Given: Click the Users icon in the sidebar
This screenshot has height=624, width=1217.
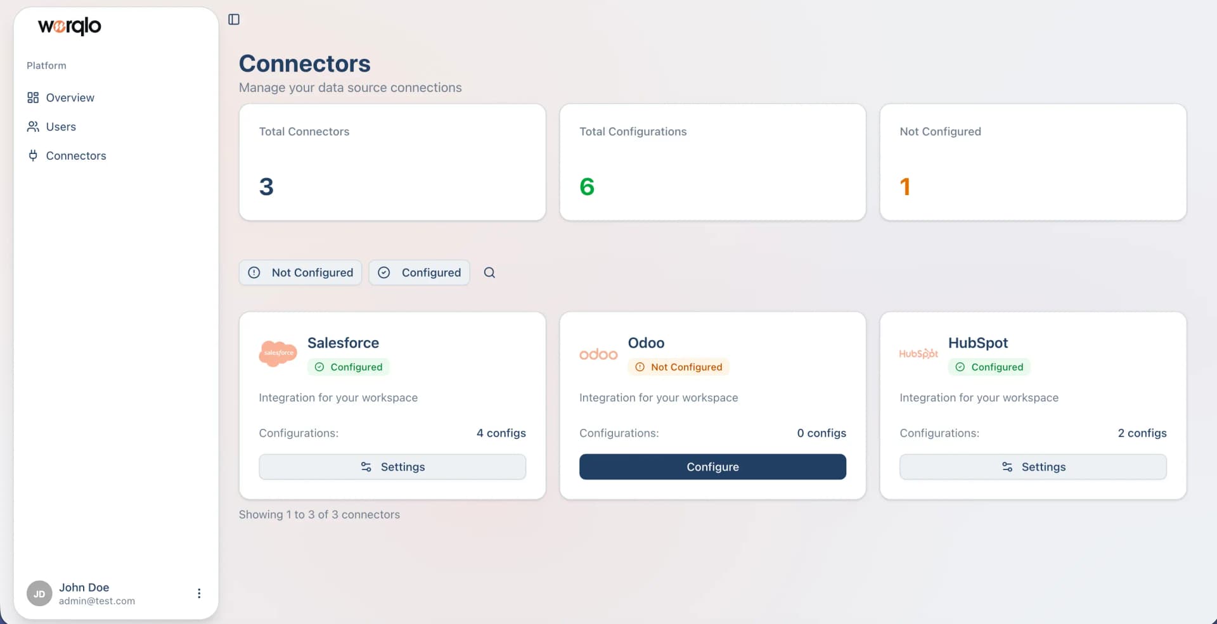Looking at the screenshot, I should (34, 126).
